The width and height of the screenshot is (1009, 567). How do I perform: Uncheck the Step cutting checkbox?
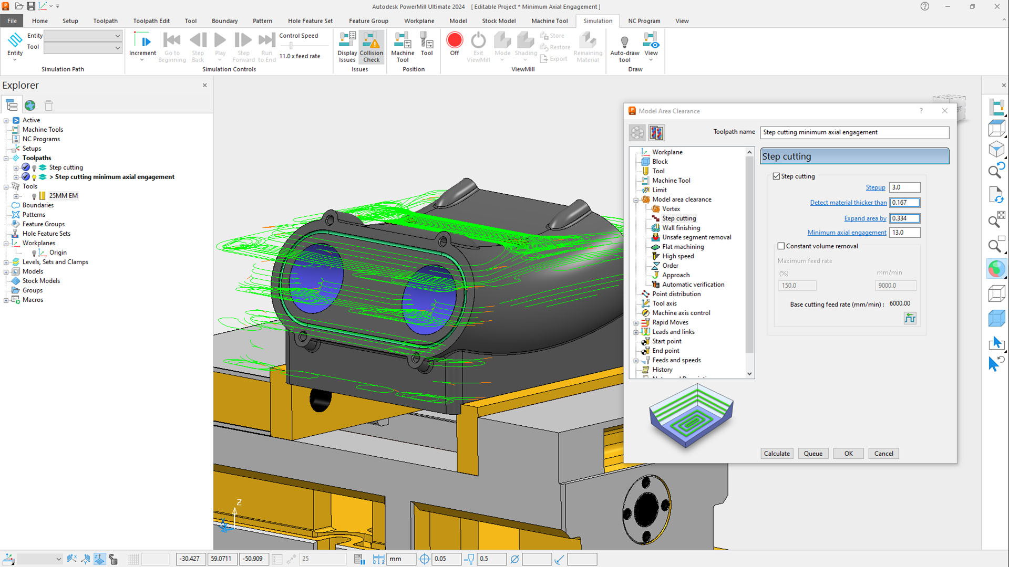[x=776, y=176]
